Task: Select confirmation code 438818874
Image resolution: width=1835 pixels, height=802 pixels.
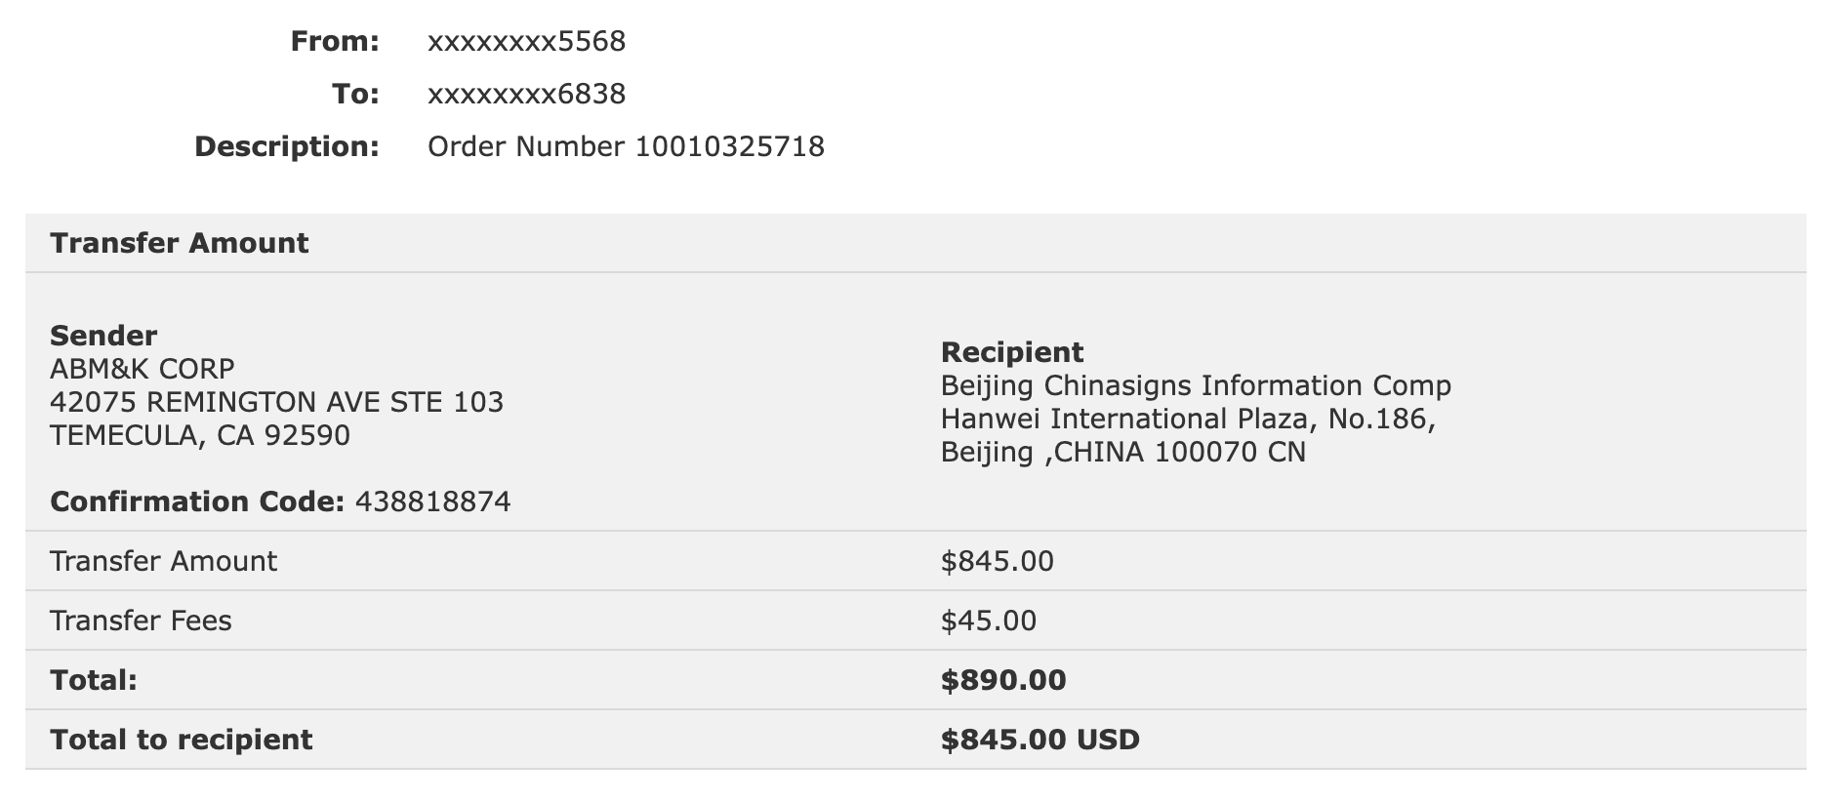Action: click(x=433, y=501)
